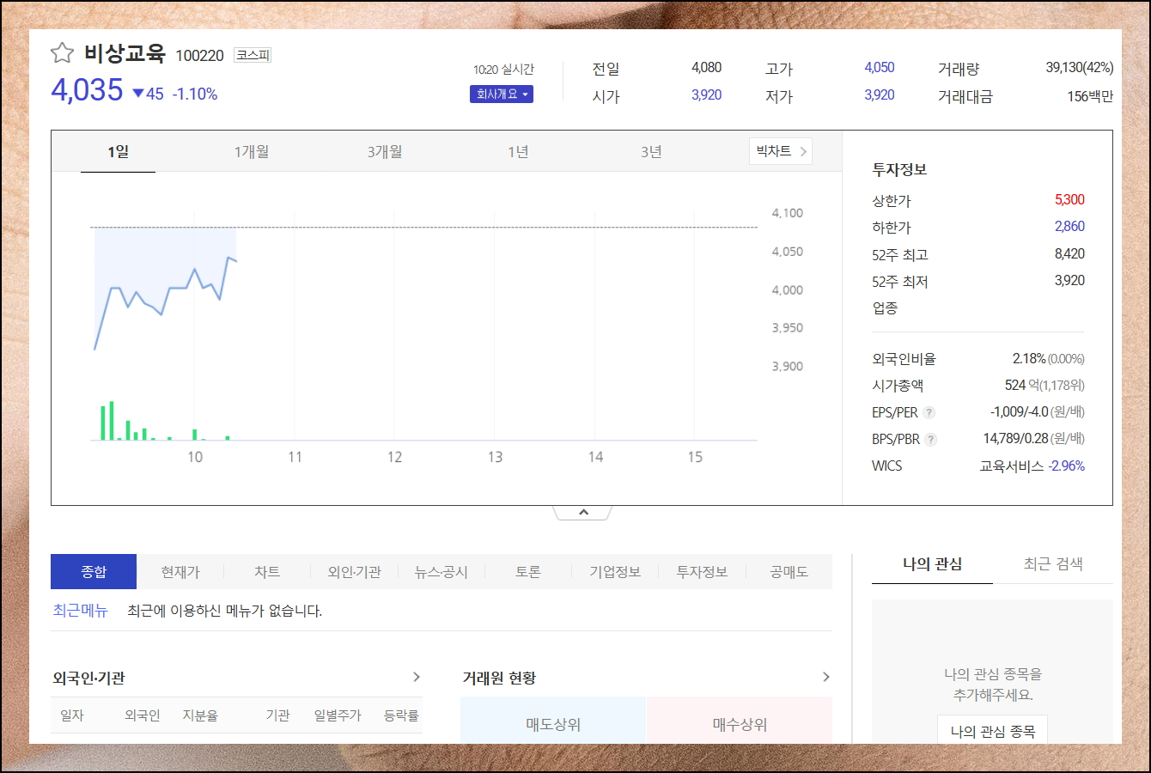The image size is (1151, 773).
Task: Click the 거래량 value 39,130(42%)
Action: pyautogui.click(x=1080, y=68)
